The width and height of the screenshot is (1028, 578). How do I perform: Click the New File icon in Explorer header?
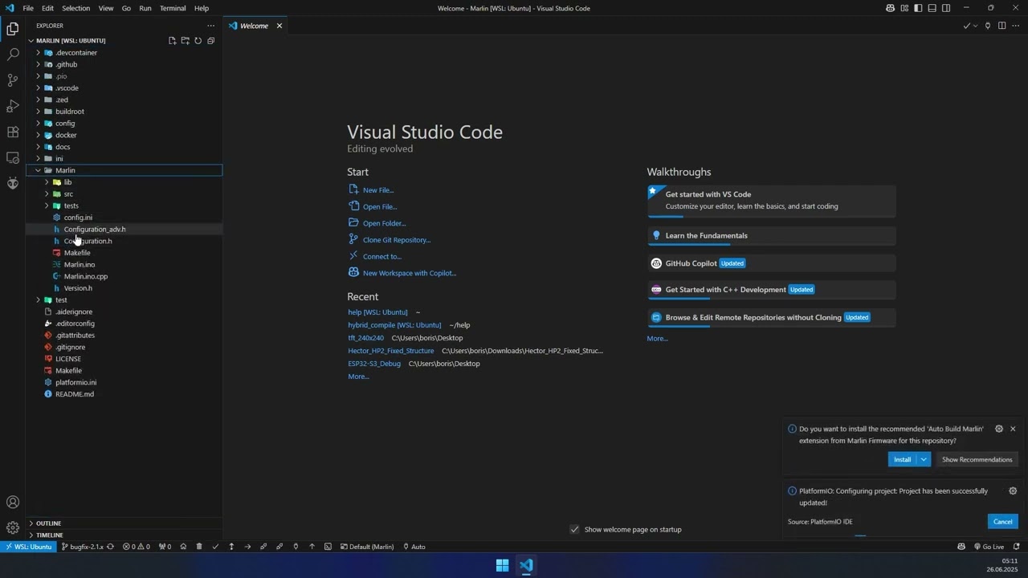172,40
